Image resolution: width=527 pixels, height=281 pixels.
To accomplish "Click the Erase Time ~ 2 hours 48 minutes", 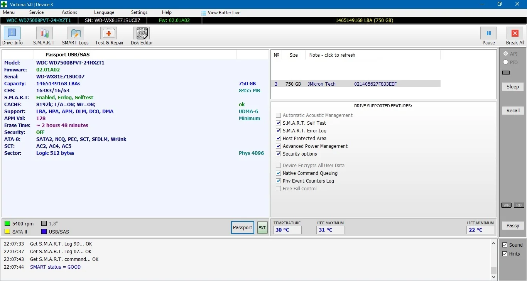I will (x=62, y=125).
